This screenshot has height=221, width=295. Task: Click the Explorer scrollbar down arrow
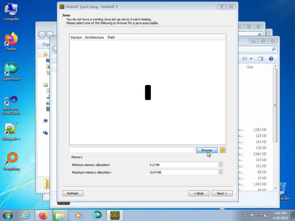tap(275, 188)
